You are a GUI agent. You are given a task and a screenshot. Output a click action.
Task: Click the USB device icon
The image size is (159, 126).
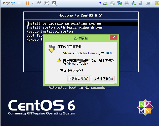point(141,3)
